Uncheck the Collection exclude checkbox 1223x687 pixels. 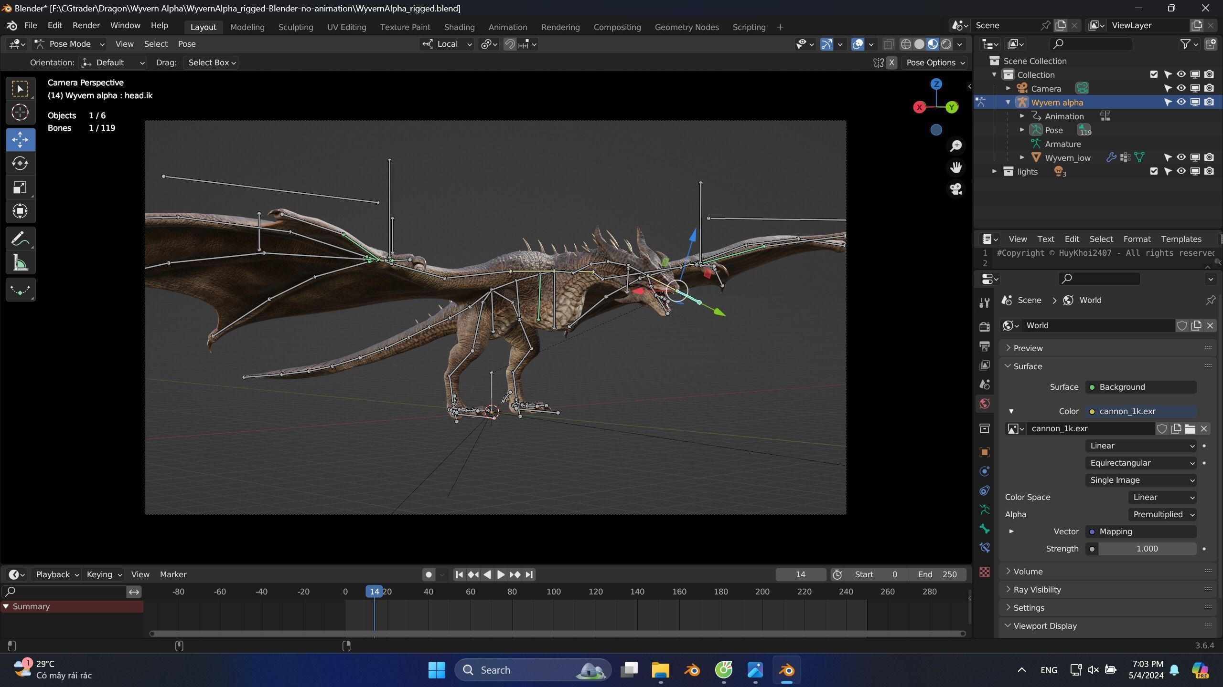tap(1154, 75)
